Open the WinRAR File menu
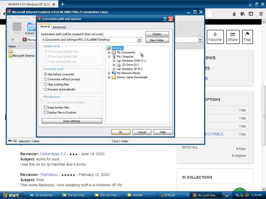 (x=10, y=18)
